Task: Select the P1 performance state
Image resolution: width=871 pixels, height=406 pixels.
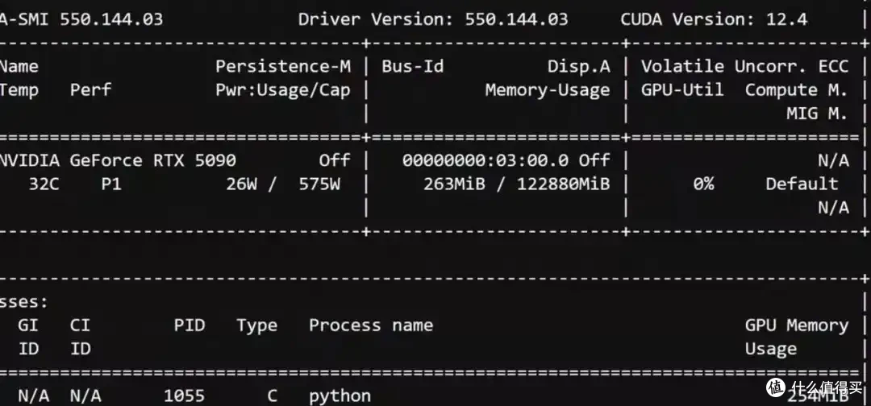Action: pyautogui.click(x=111, y=184)
